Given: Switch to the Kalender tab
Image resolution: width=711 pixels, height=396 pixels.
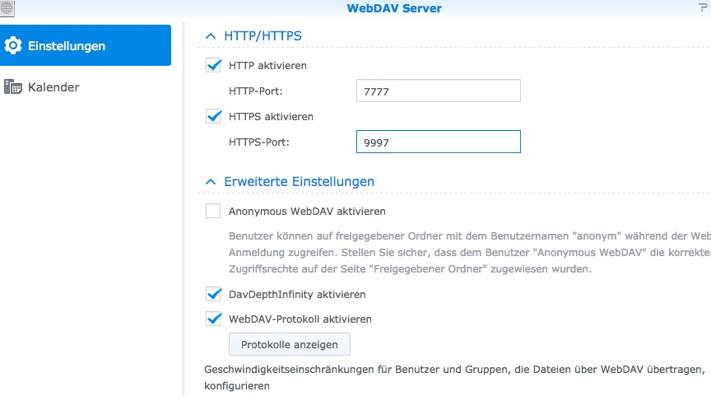Looking at the screenshot, I should point(53,86).
